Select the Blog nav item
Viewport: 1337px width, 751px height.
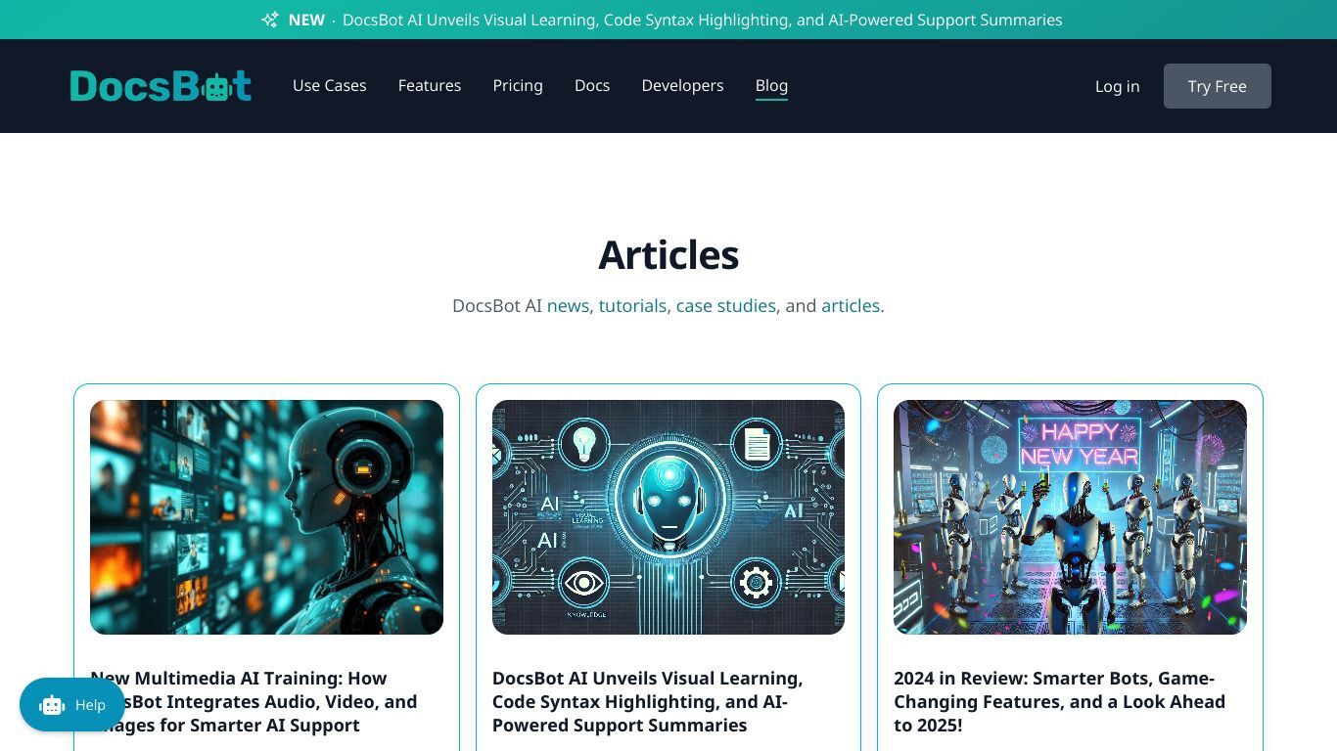[x=771, y=86]
